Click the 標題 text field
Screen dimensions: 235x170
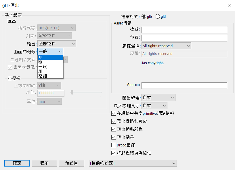pos(184,30)
